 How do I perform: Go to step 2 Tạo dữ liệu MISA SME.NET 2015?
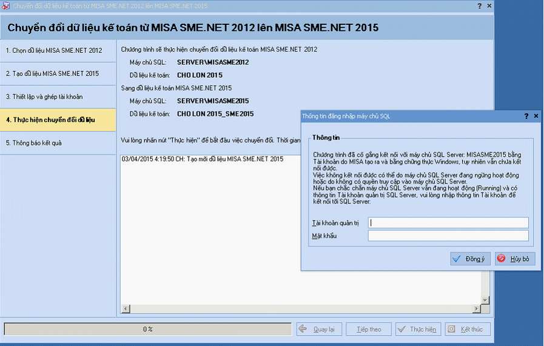tap(58, 73)
